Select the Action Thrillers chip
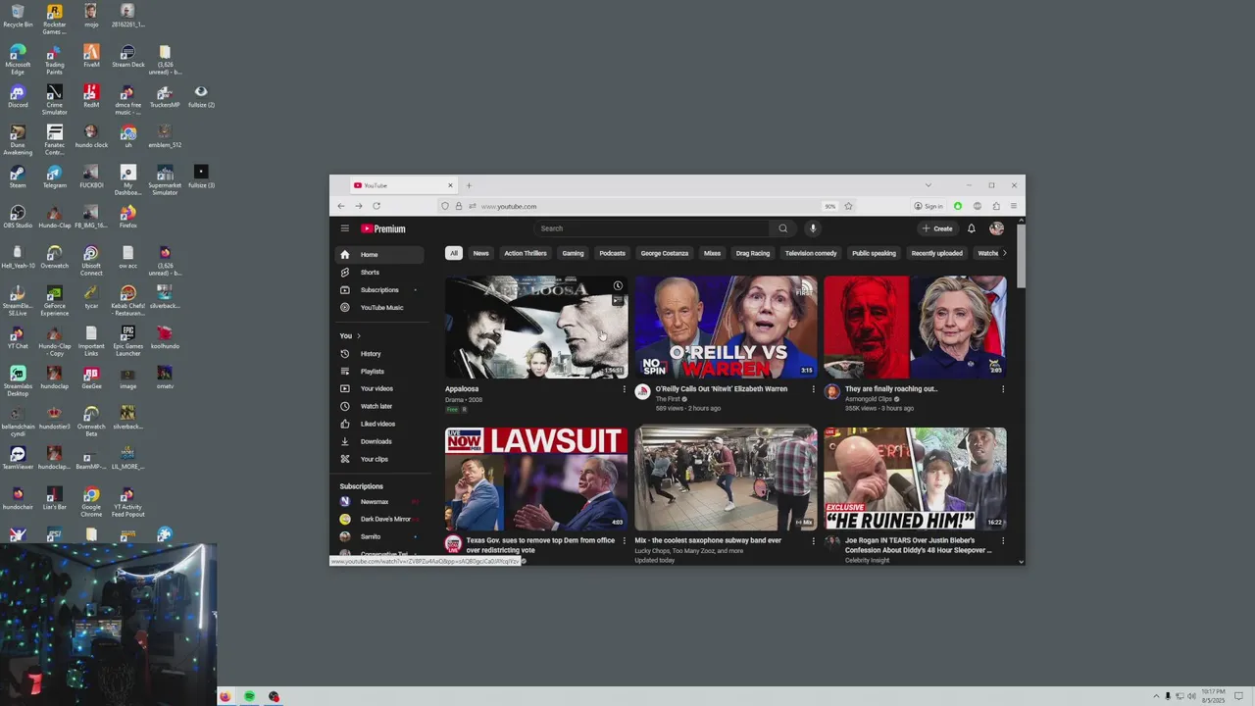Viewport: 1255px width, 706px height. tap(526, 253)
